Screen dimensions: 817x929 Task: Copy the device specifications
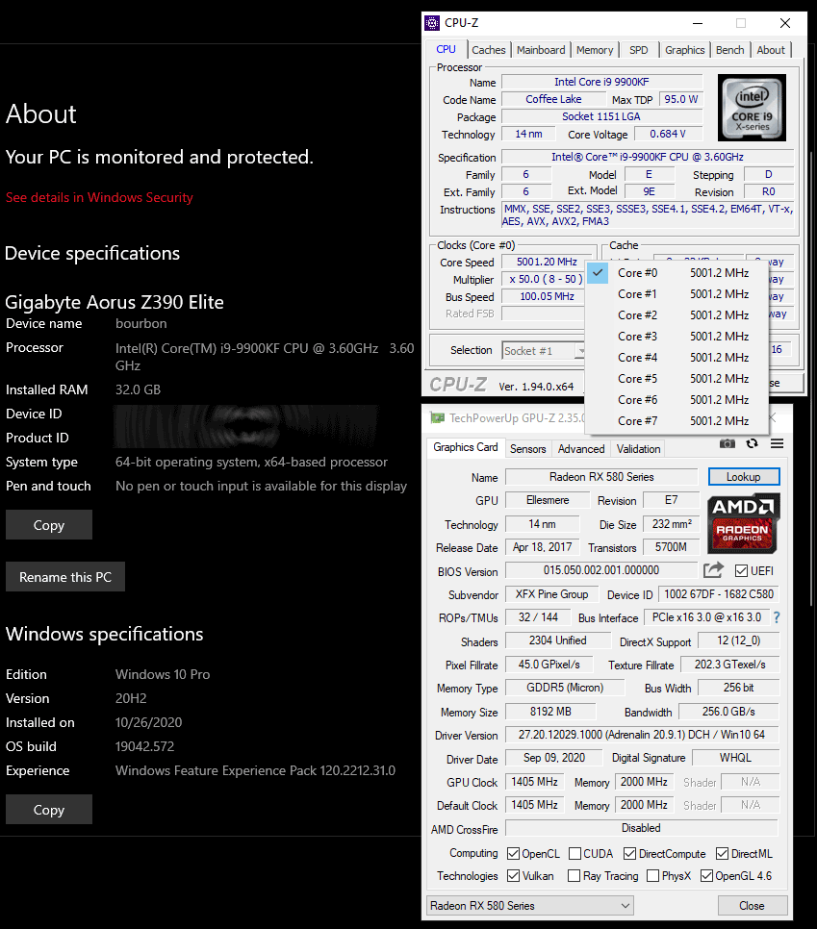pos(49,525)
